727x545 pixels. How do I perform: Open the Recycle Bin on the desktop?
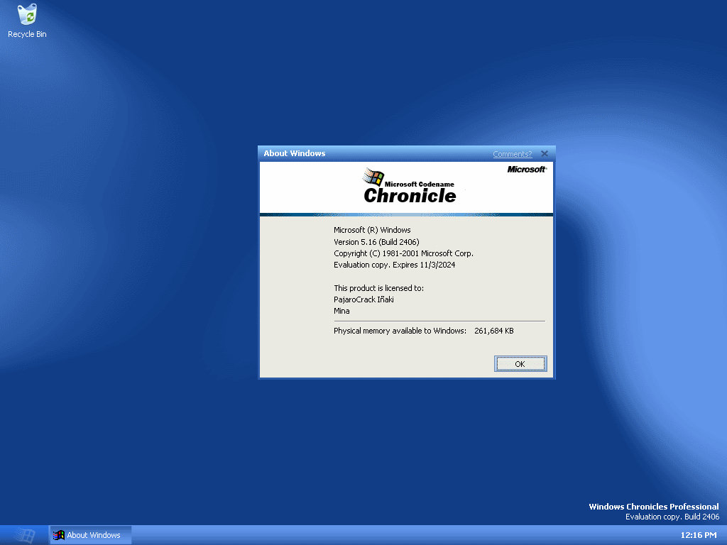[x=26, y=16]
